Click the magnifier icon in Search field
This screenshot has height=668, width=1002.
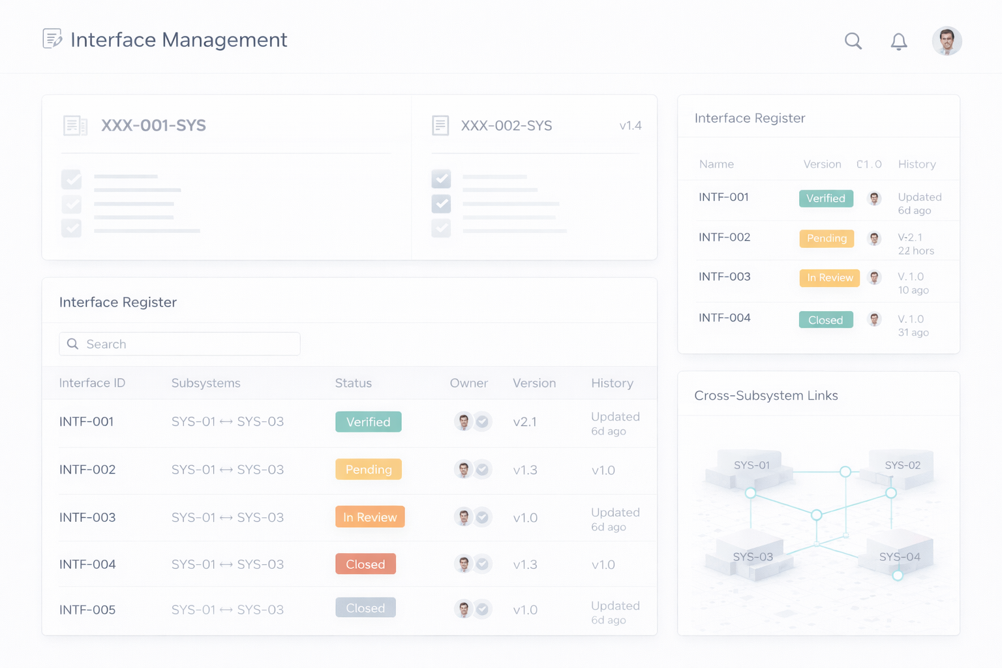[72, 344]
